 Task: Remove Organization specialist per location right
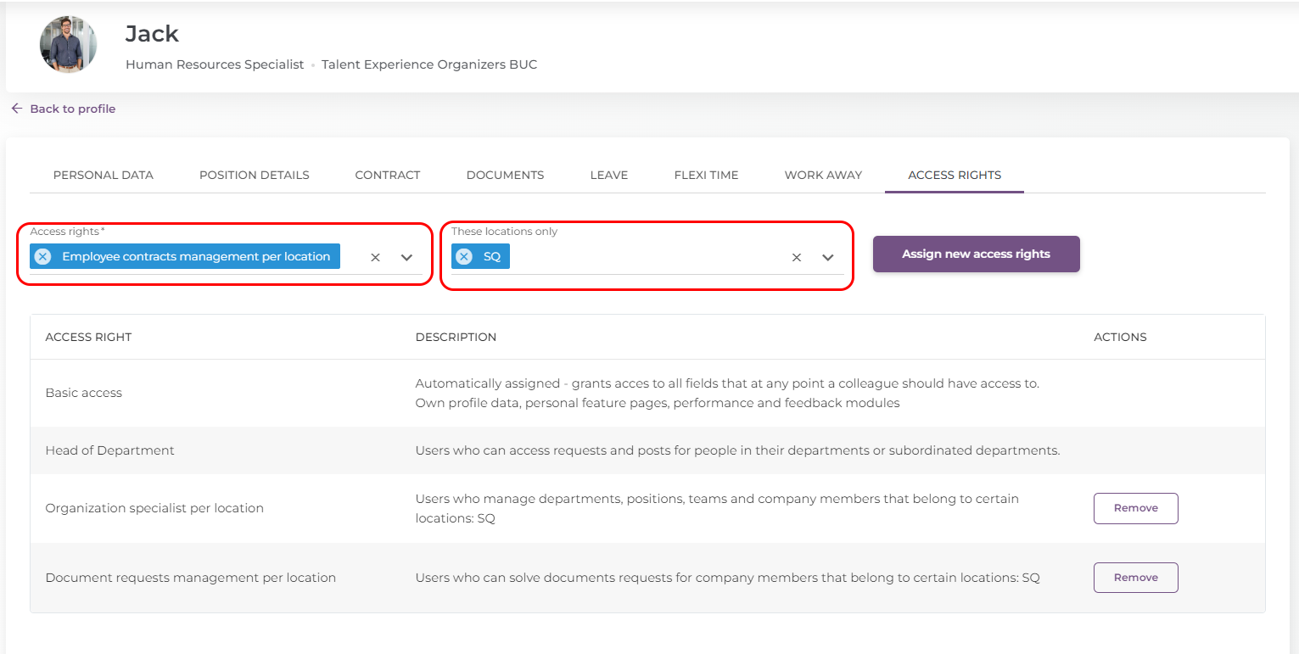click(1135, 508)
